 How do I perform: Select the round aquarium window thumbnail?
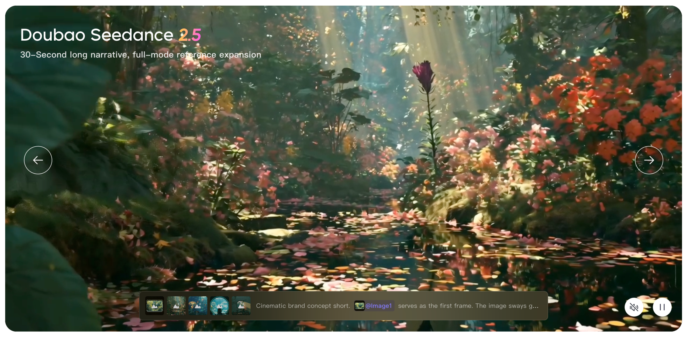click(219, 306)
